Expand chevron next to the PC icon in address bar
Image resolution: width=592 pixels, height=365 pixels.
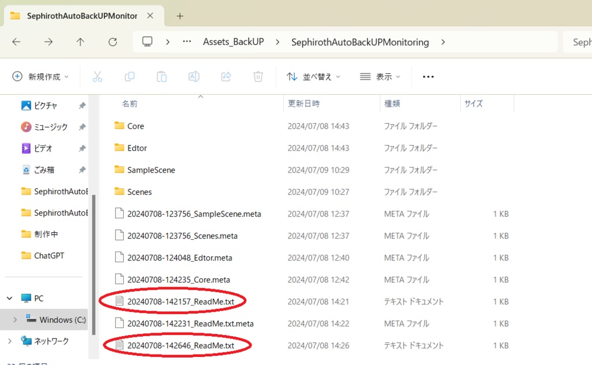tap(168, 42)
